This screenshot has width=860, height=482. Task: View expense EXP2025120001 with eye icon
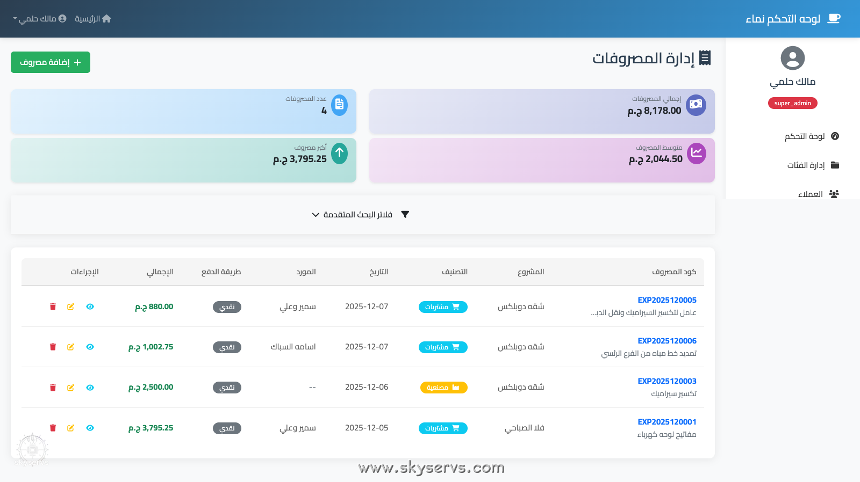tap(90, 428)
